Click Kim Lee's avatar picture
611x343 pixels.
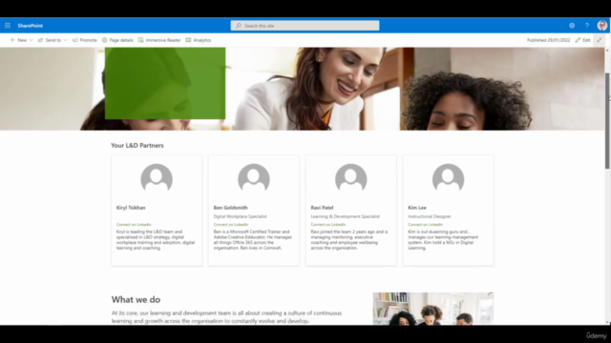click(448, 178)
